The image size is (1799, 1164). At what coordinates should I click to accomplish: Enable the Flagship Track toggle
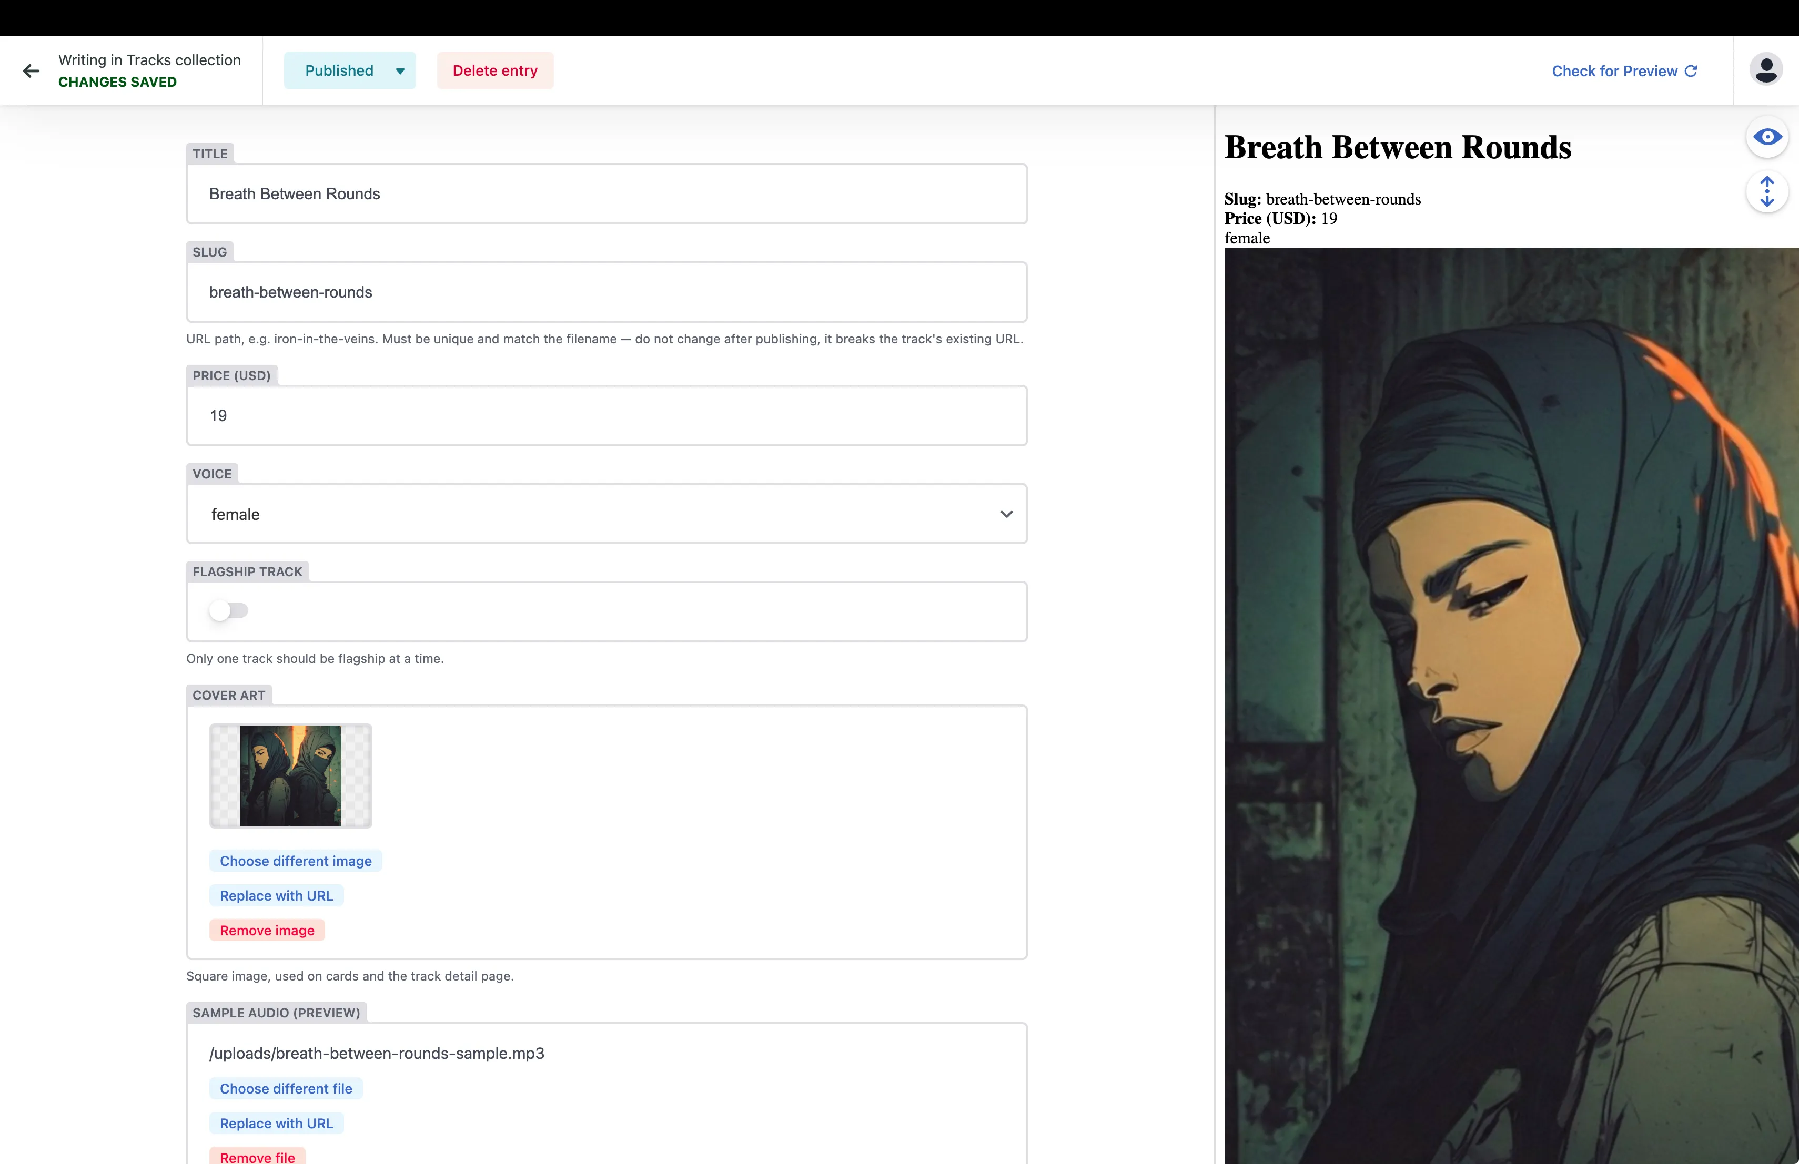228,610
